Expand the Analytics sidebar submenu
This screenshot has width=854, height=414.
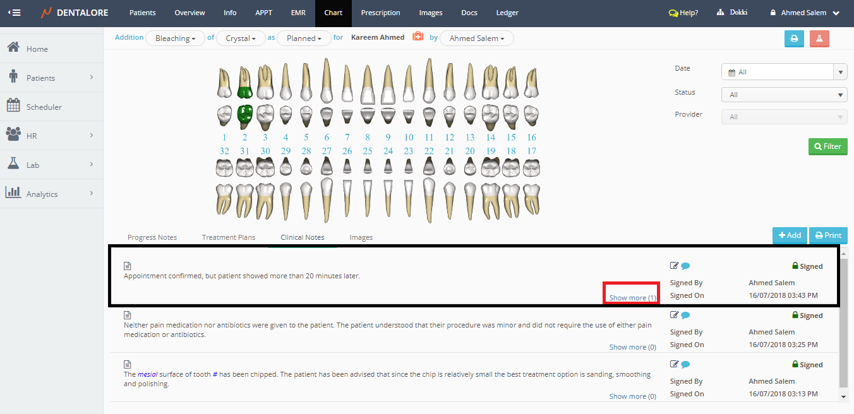91,193
